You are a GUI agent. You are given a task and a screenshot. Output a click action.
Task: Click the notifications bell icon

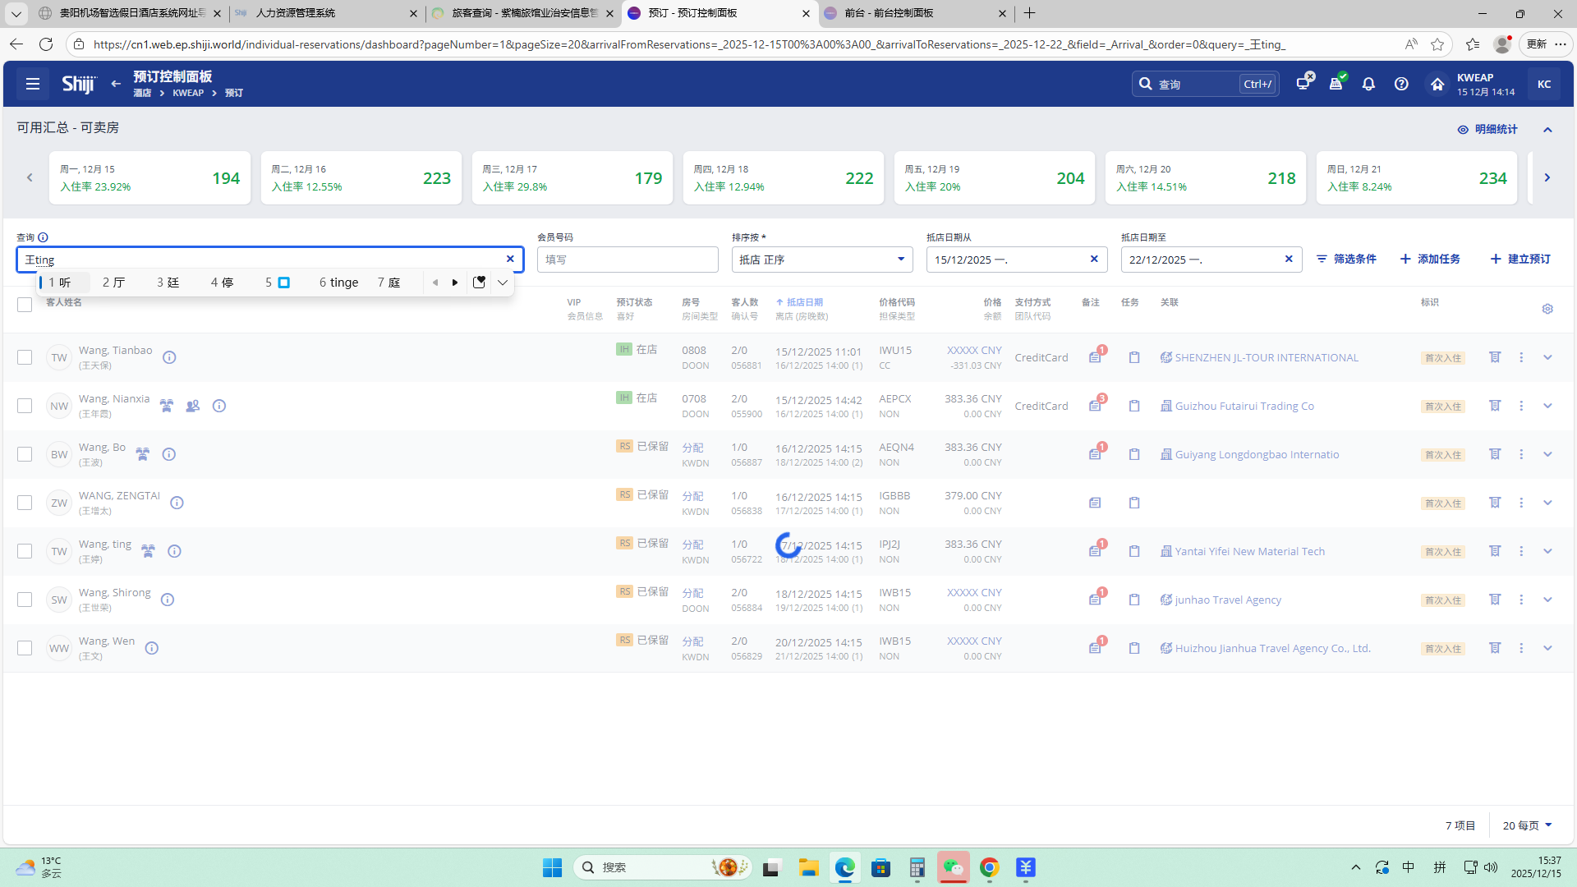pos(1368,84)
